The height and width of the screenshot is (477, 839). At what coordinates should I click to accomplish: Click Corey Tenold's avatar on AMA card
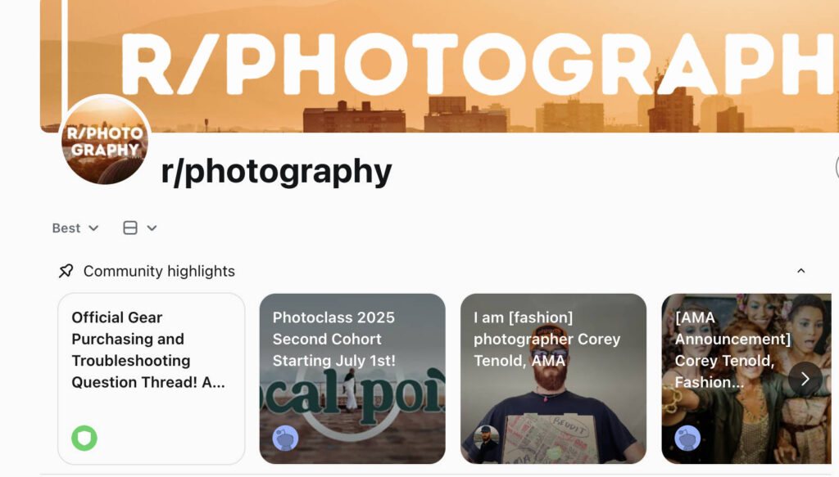(487, 439)
